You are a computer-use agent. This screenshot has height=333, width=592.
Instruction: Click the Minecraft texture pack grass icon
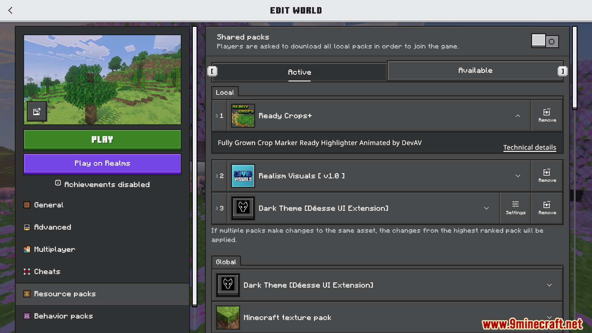pyautogui.click(x=228, y=318)
